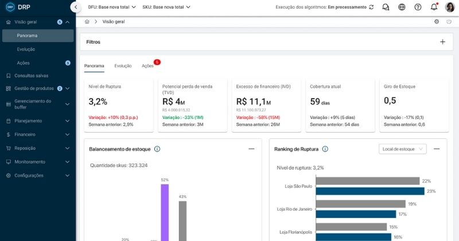Open the language globe icon
Screen dimensions: 459x241
(402, 7)
